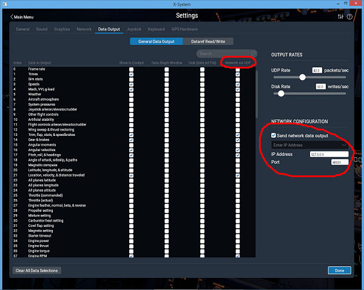The height and width of the screenshot is (290, 364).
Task: Toggle Send network data output checkbox
Action: (x=274, y=136)
